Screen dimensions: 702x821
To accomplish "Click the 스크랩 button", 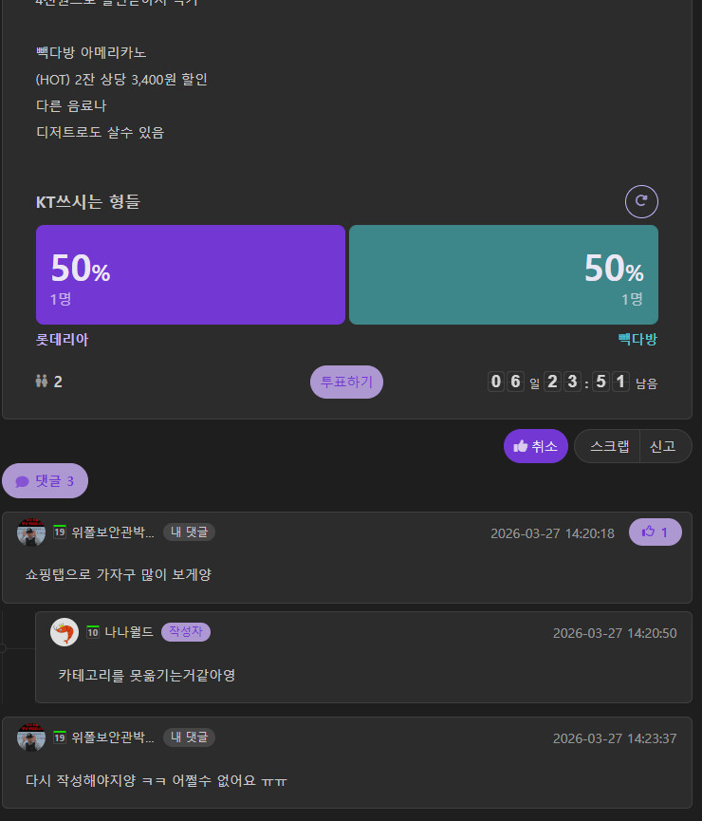I will 609,446.
